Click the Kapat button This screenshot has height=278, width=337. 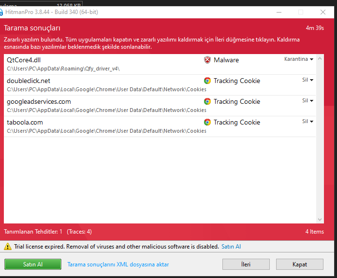(299, 264)
